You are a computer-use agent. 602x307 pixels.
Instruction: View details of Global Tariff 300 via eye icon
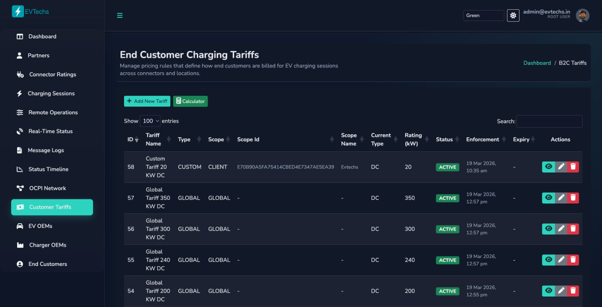coord(549,229)
